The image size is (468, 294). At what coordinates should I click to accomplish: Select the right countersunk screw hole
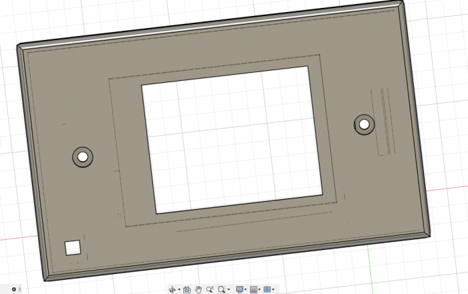tap(364, 124)
